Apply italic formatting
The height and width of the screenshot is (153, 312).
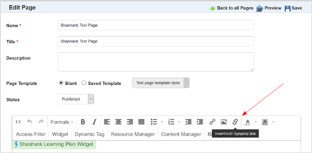(94, 122)
